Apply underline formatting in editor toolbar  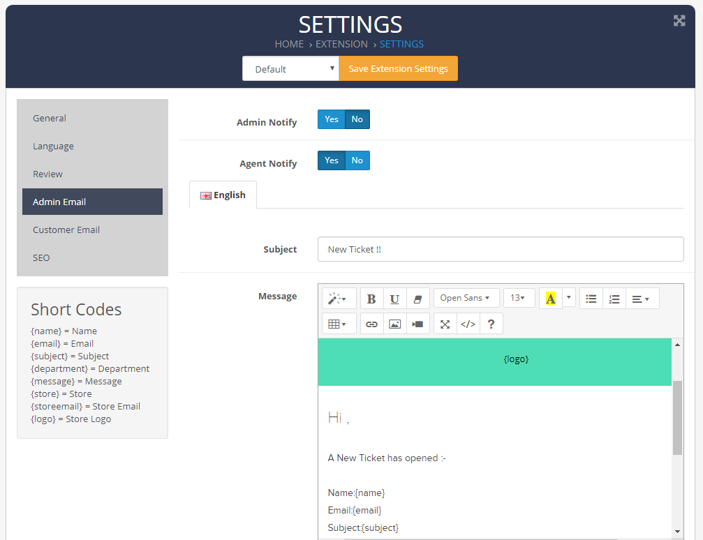pyautogui.click(x=394, y=299)
